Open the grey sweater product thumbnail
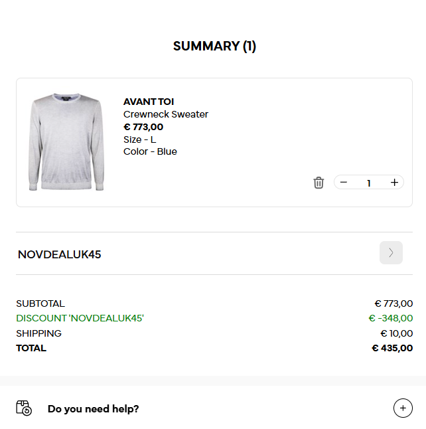 tap(66, 142)
